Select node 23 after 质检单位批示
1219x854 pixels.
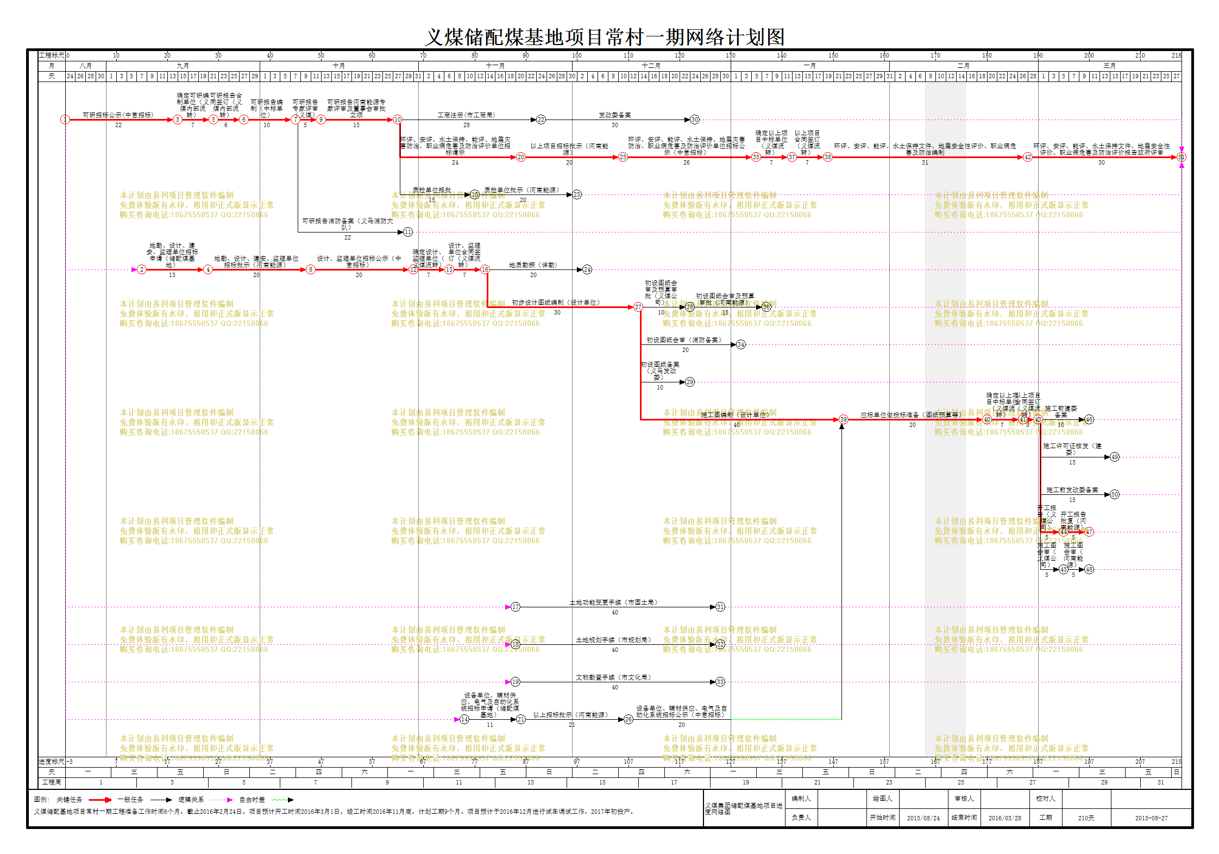(x=577, y=194)
